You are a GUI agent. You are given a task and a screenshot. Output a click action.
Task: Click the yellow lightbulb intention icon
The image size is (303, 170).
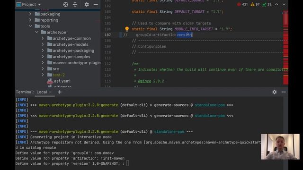pyautogui.click(x=127, y=29)
